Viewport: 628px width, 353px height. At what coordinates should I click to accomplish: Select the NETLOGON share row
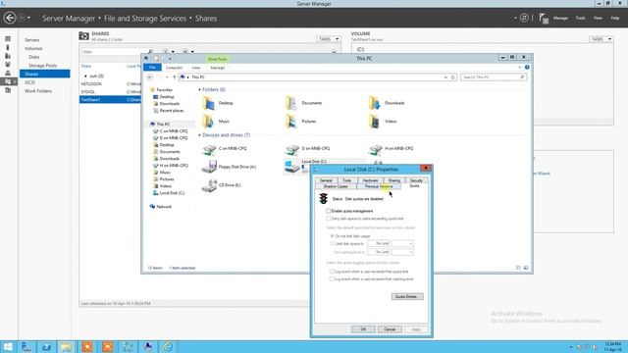(x=111, y=84)
